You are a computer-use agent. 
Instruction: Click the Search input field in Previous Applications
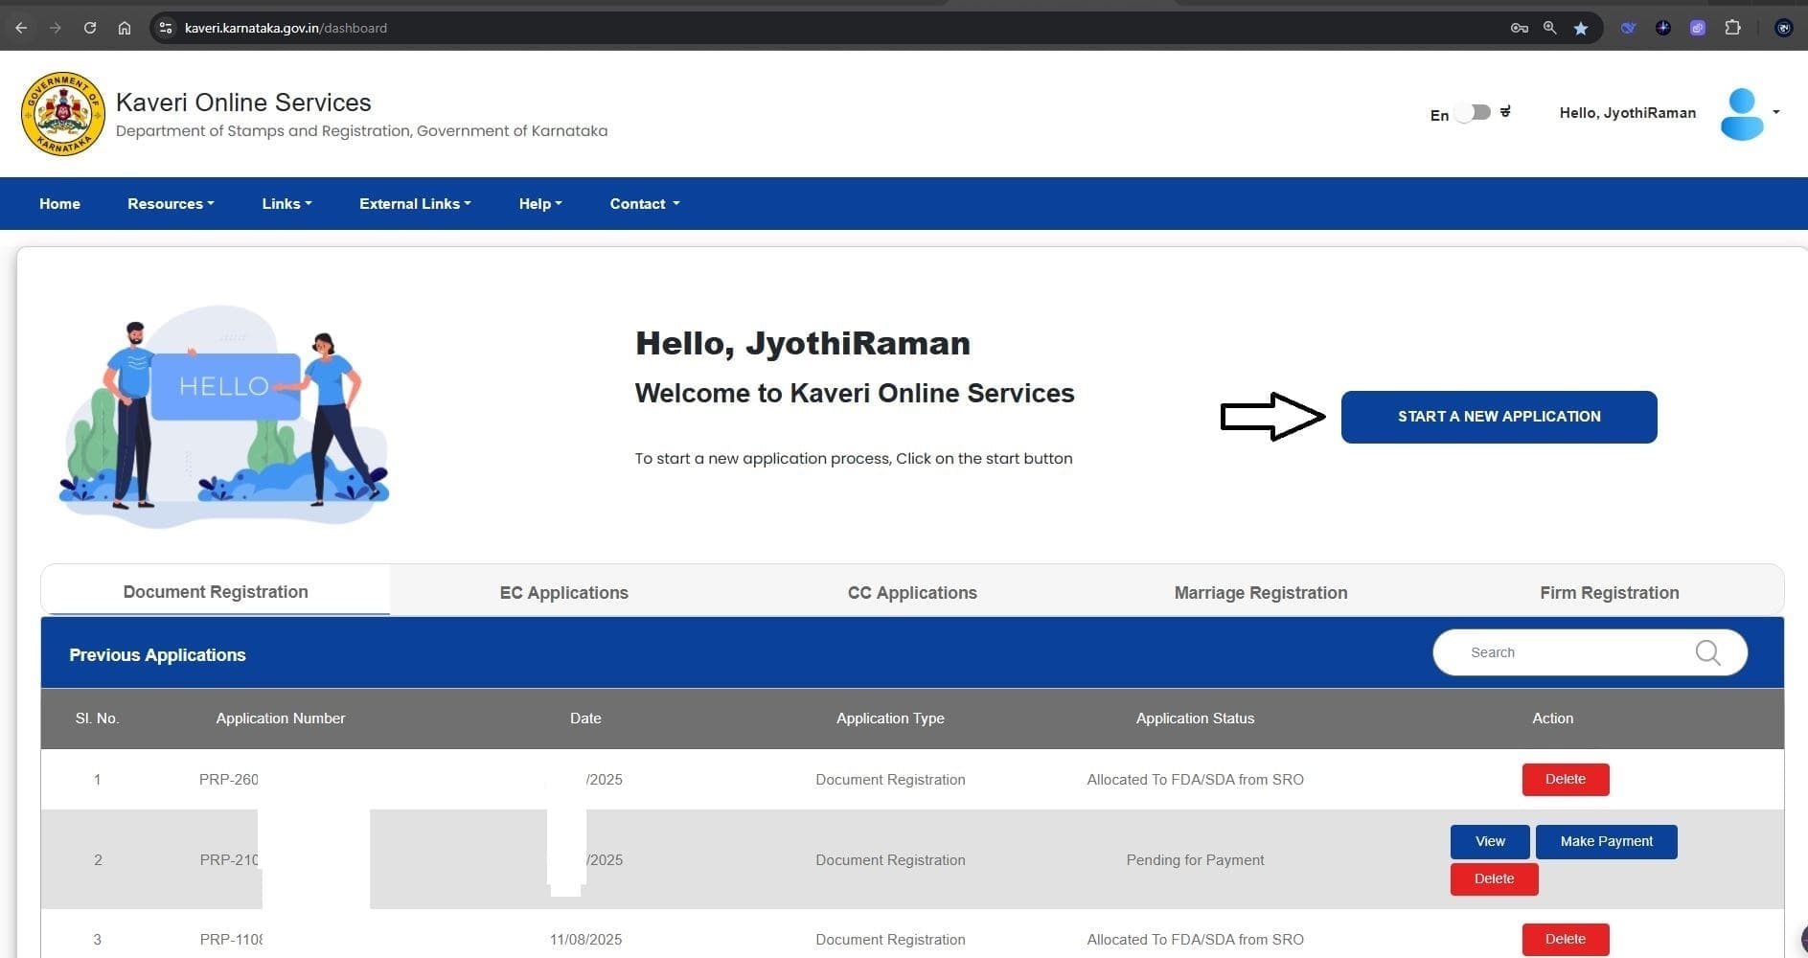tap(1571, 652)
